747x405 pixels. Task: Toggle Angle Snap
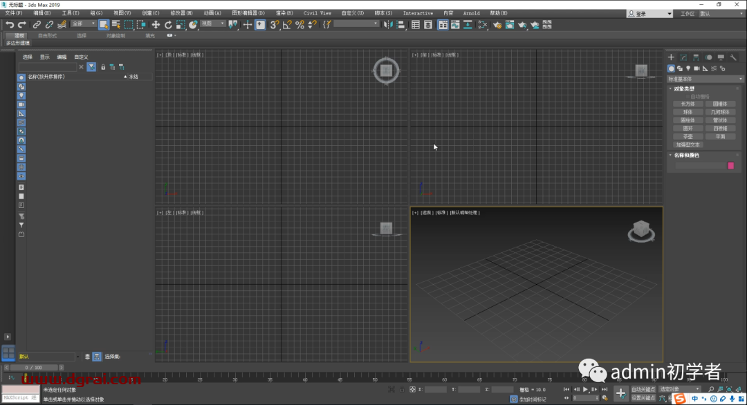(x=287, y=25)
